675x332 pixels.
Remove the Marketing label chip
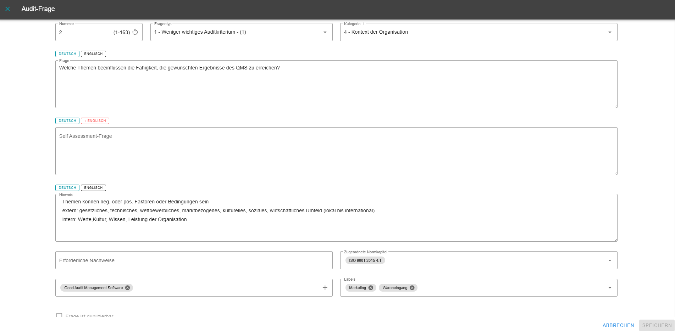pos(371,288)
